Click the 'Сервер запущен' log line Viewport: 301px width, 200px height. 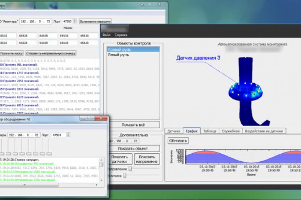(x=19, y=160)
